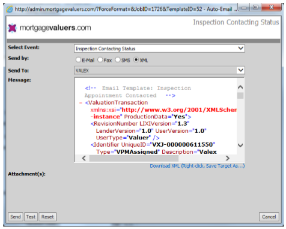286x229 pixels.
Task: Click the 'Inspection Contacting Status' header text
Action: tap(236, 22)
